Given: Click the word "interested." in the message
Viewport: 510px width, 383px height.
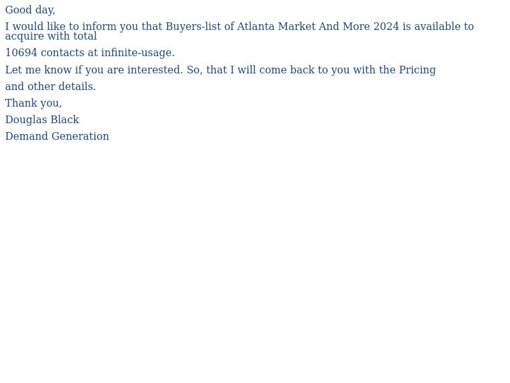Looking at the screenshot, I should pos(155,70).
